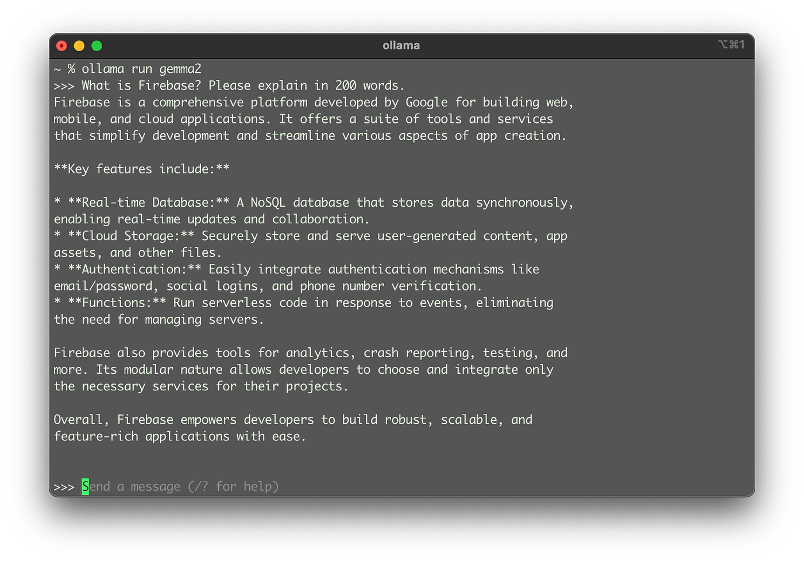Click the "**Authentication:**" bullet line
The height and width of the screenshot is (562, 804).
point(296,269)
